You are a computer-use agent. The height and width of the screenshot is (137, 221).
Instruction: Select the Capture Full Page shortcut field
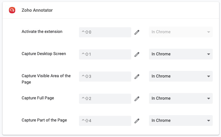pyautogui.click(x=105, y=98)
